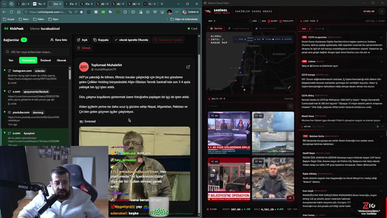Click the map edit pencil icon
The width and height of the screenshot is (387, 218).
[289, 88]
